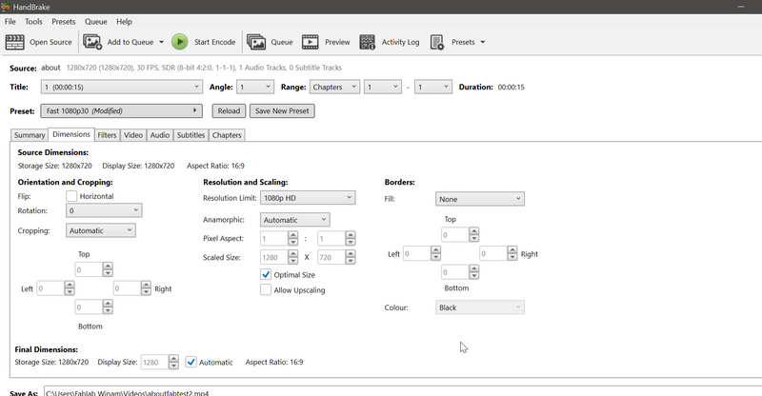Open the range end chapter dropdown
762x396 pixels.
click(x=433, y=87)
